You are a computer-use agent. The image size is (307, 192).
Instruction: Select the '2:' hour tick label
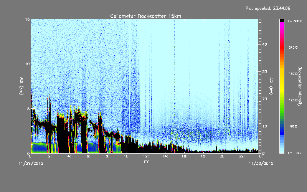[50, 156]
